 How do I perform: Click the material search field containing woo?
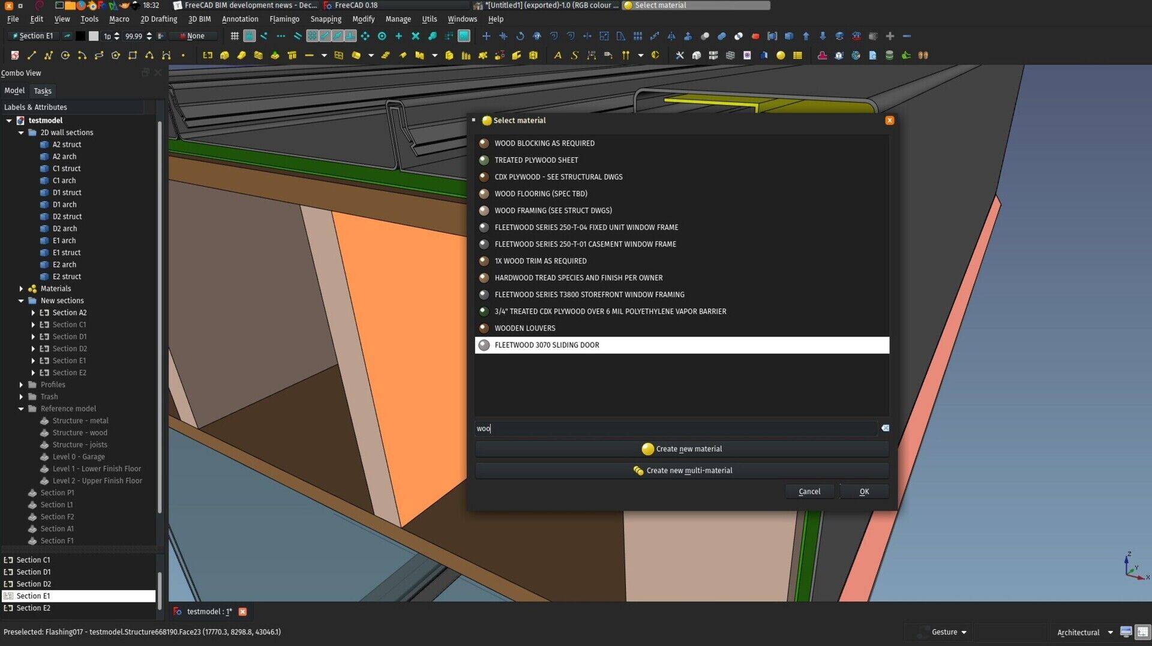[x=676, y=428]
